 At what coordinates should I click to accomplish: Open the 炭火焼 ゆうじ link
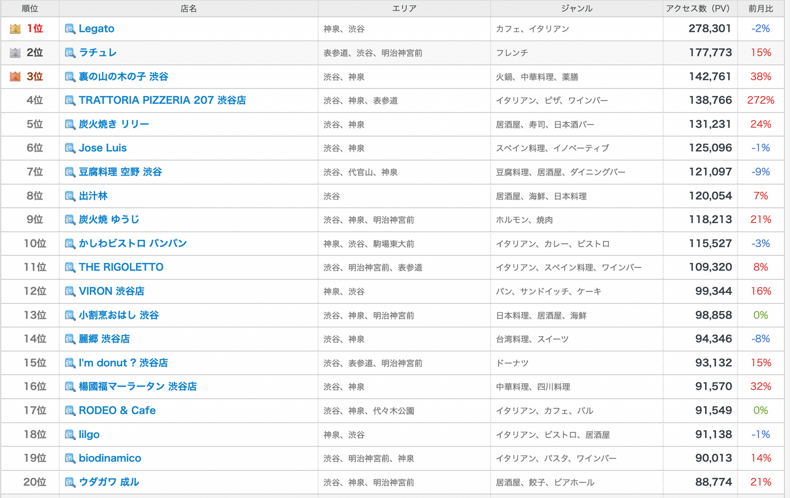[x=109, y=219]
